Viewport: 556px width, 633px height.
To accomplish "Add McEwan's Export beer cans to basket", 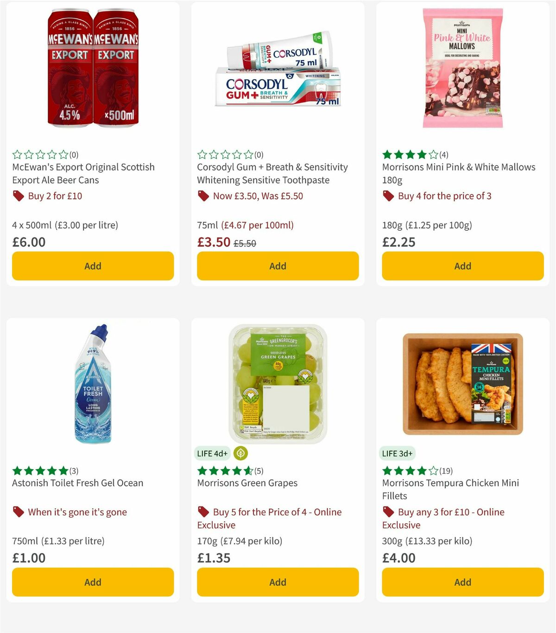I will click(93, 266).
